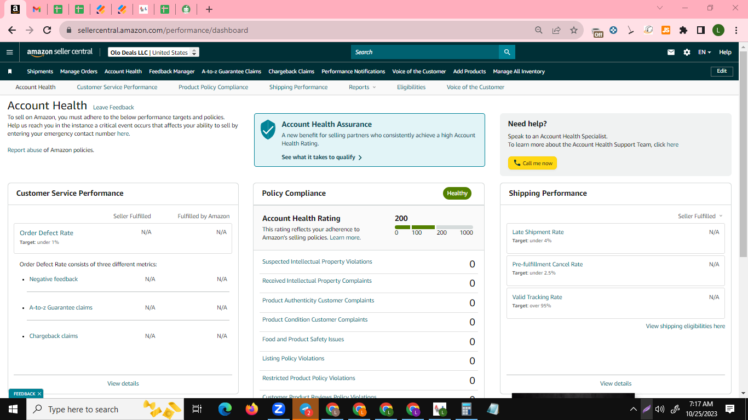Click the browser address bar URL
Screen dimensions: 748x420
click(163, 30)
